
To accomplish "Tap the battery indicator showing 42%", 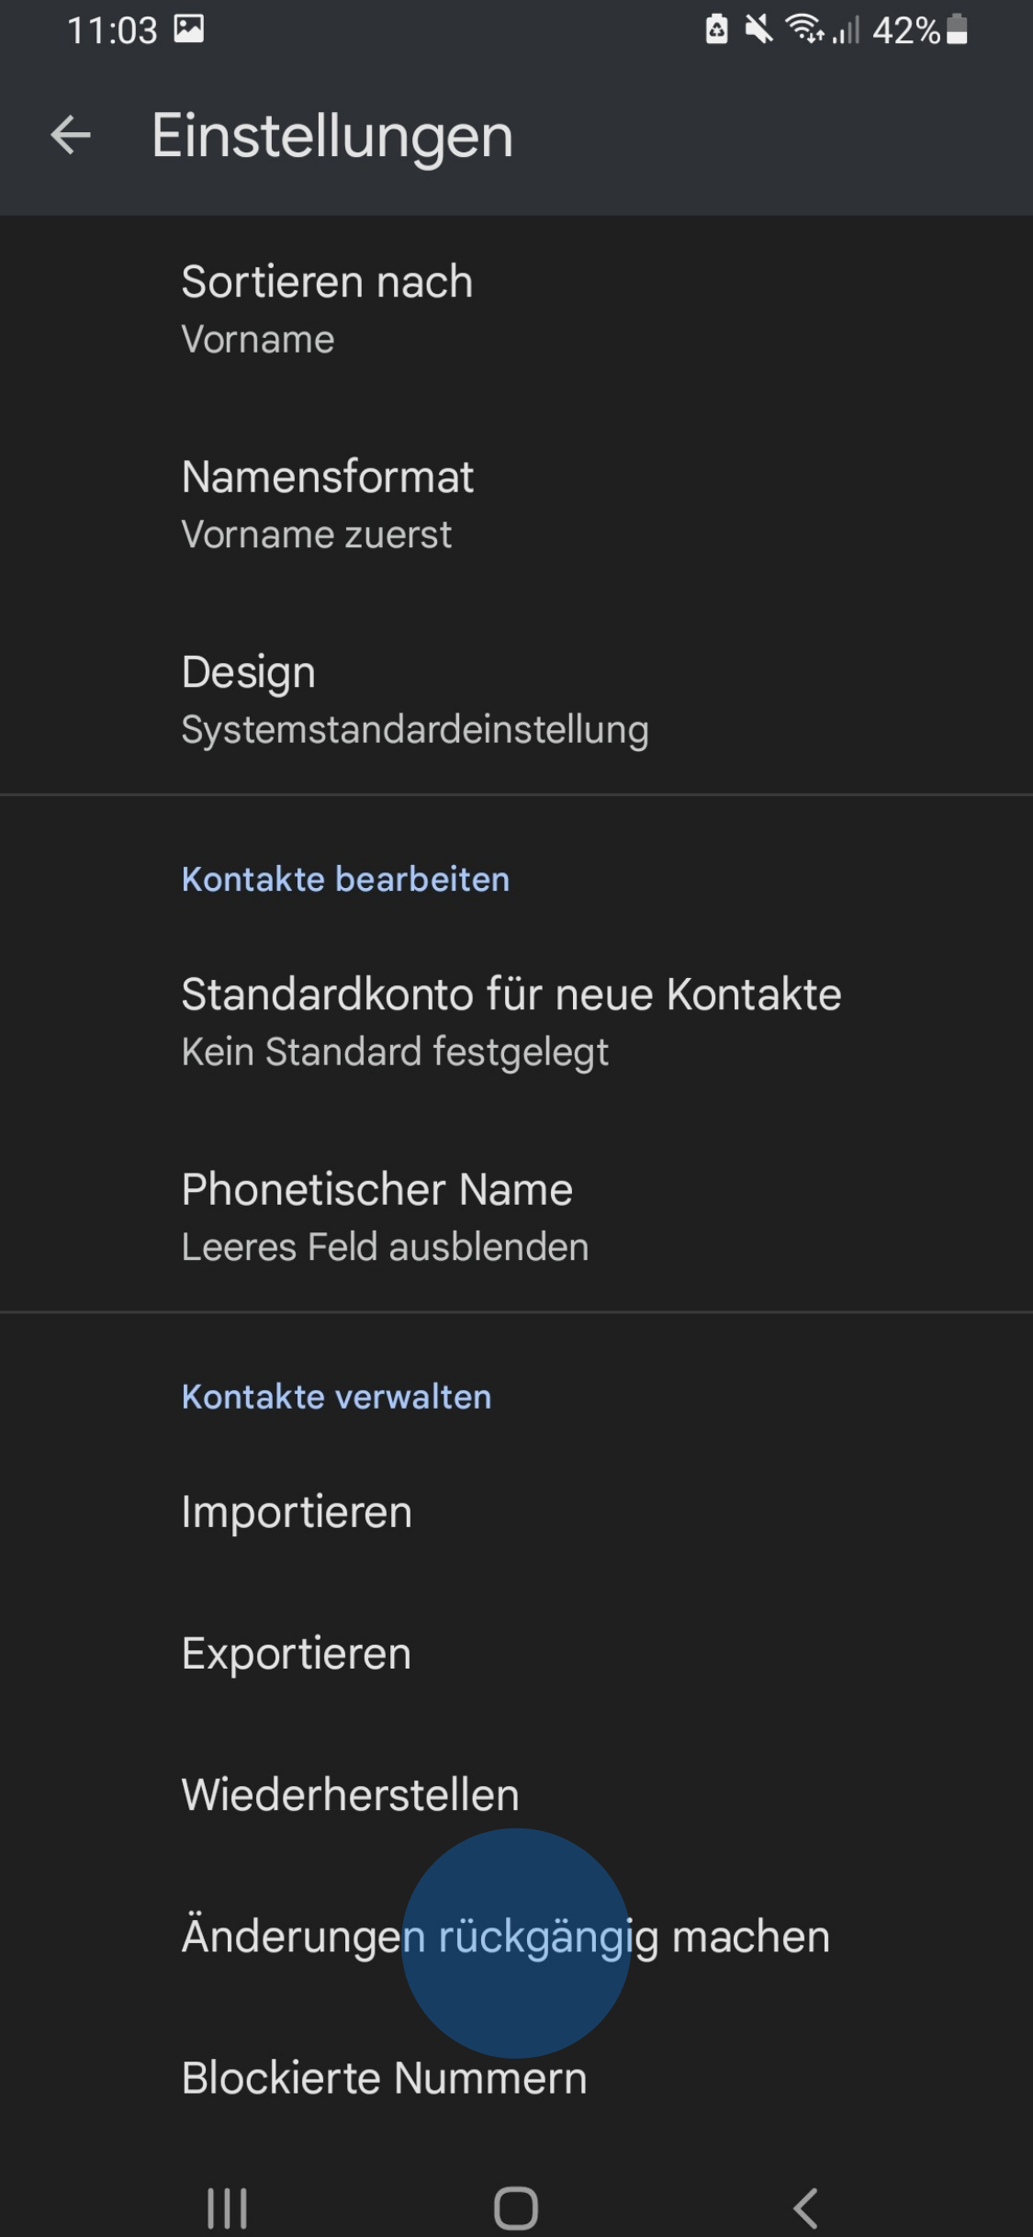I will coord(918,30).
